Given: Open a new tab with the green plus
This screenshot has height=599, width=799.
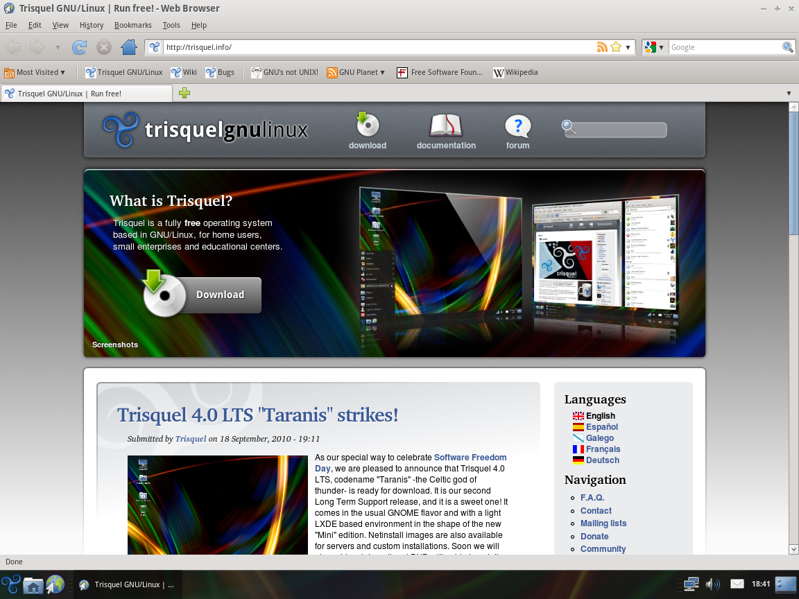Looking at the screenshot, I should coord(184,93).
